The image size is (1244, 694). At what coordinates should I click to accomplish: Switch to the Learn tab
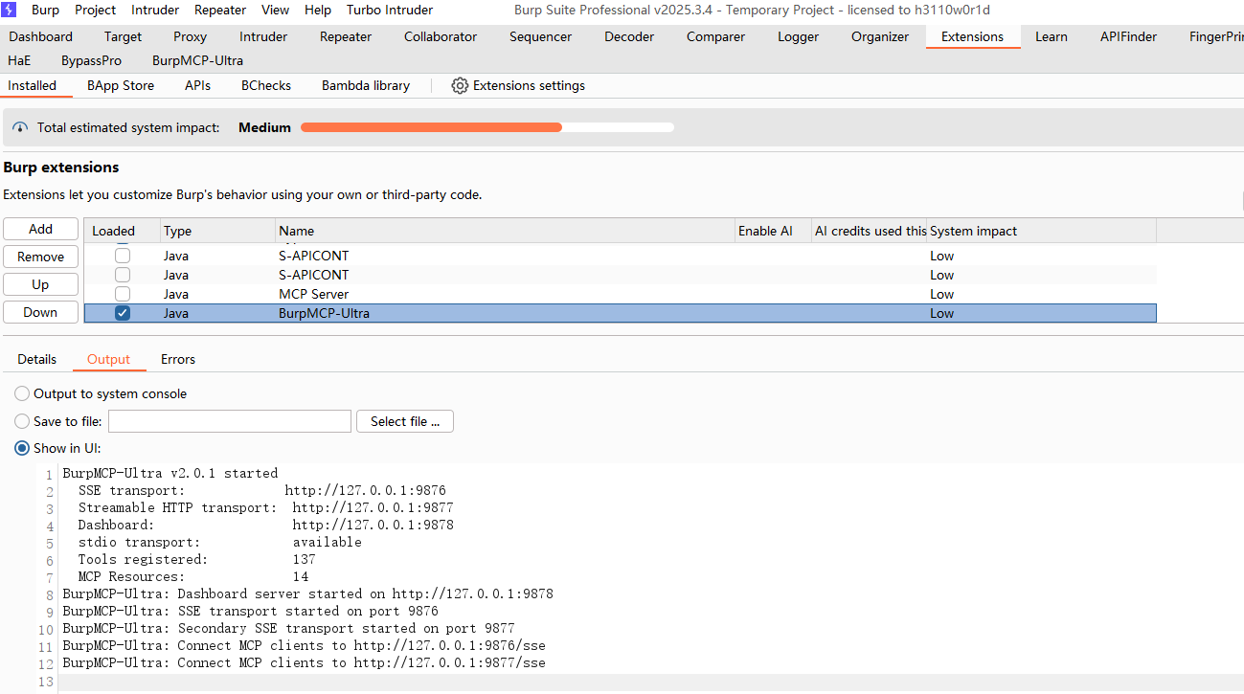tap(1051, 36)
